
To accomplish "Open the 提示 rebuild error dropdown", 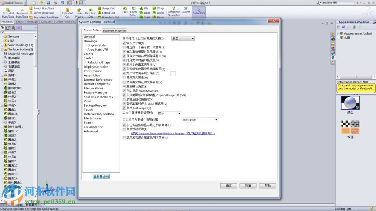I will pos(169,113).
